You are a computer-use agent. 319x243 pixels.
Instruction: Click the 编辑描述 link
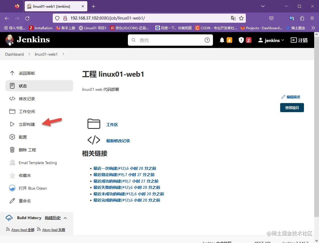pos(291,97)
